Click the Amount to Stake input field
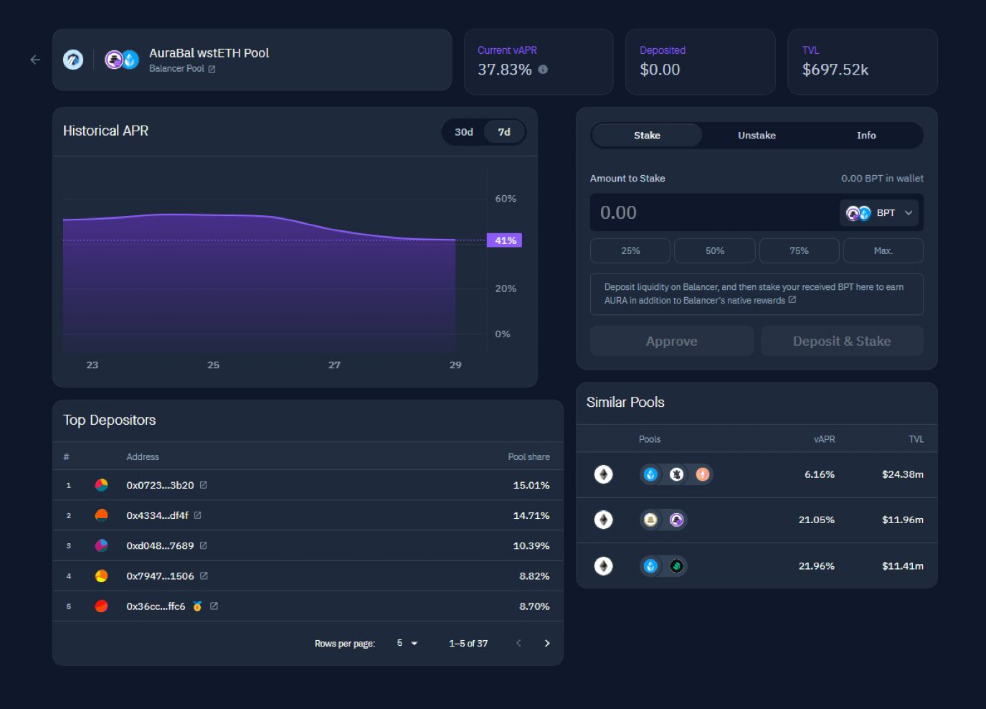Image resolution: width=986 pixels, height=709 pixels. click(710, 213)
